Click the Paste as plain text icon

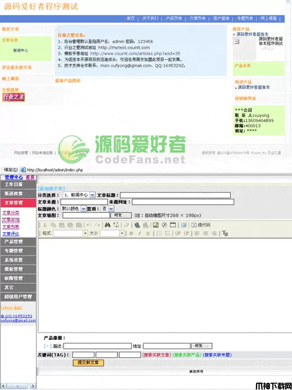coord(70,225)
